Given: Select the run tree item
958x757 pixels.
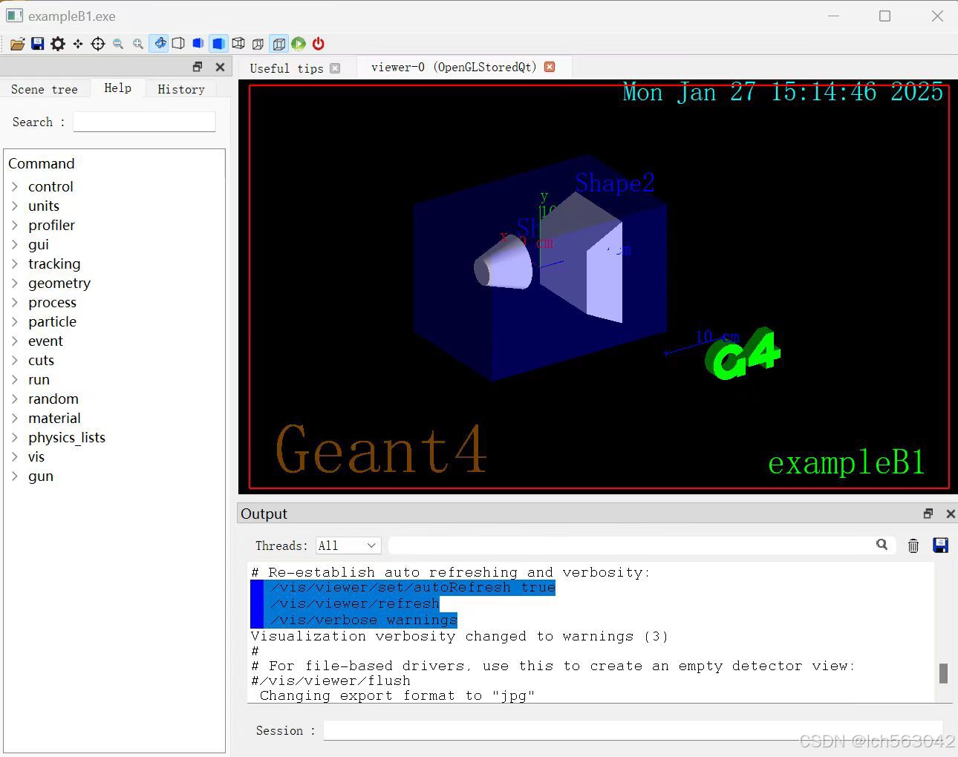Looking at the screenshot, I should (x=39, y=379).
